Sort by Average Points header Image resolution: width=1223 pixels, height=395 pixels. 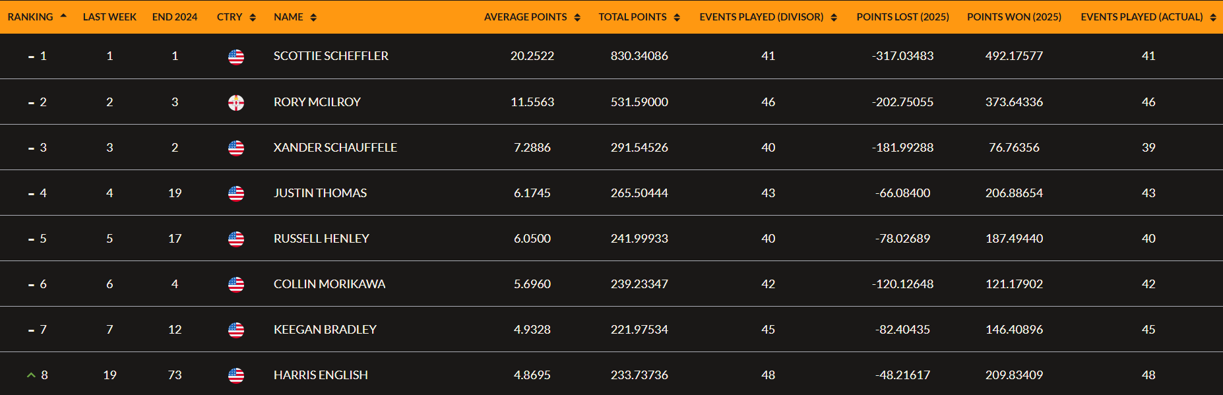[x=532, y=17]
